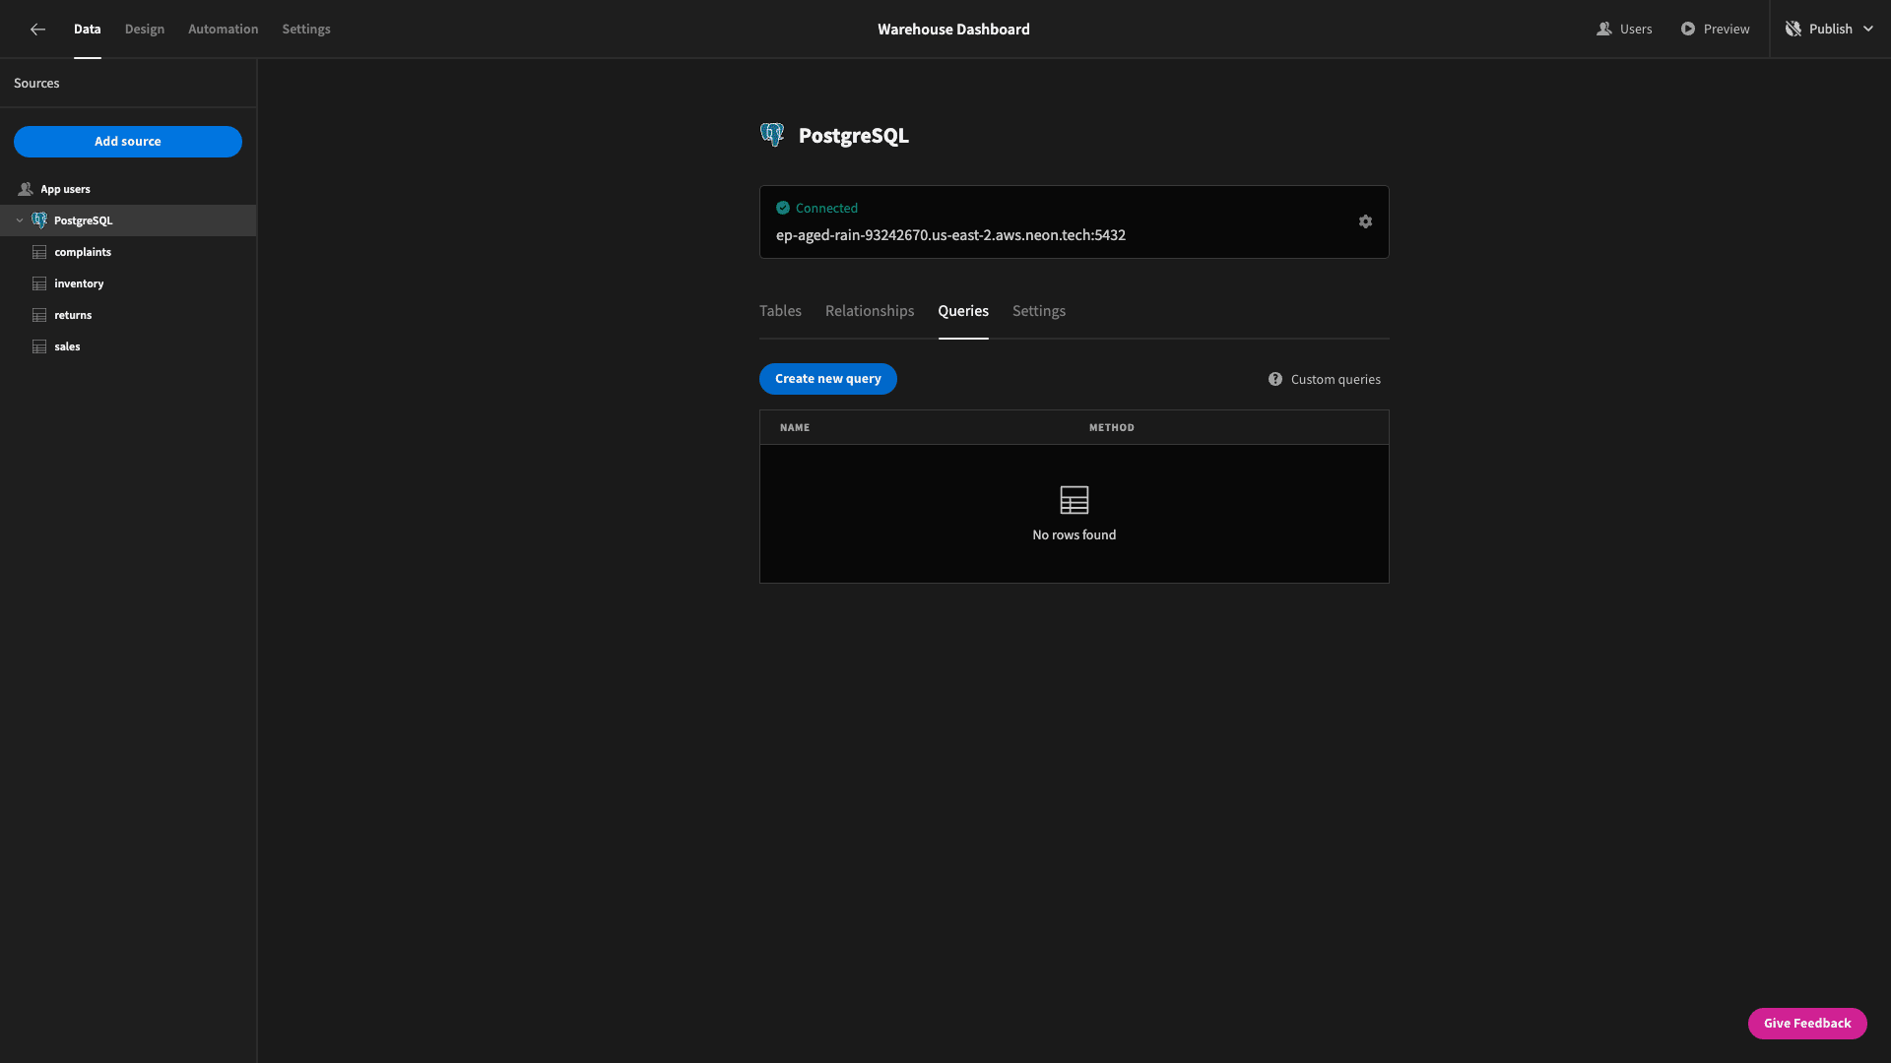Click the Preview play icon
Screen dimensions: 1891x1063
click(x=1688, y=30)
